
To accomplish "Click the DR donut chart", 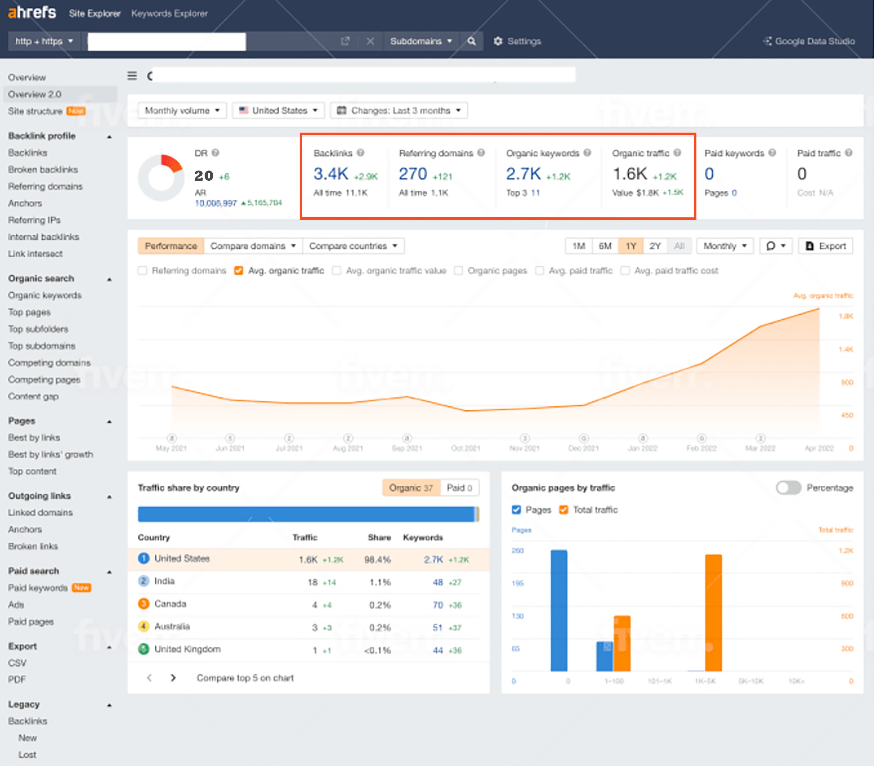I will click(x=162, y=177).
